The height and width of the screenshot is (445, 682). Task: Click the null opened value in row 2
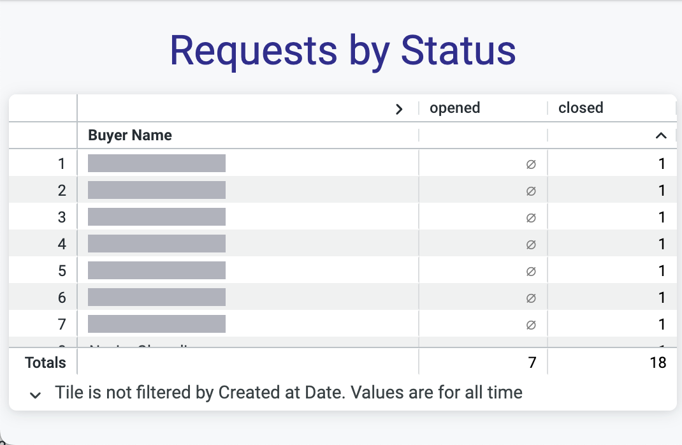(531, 191)
